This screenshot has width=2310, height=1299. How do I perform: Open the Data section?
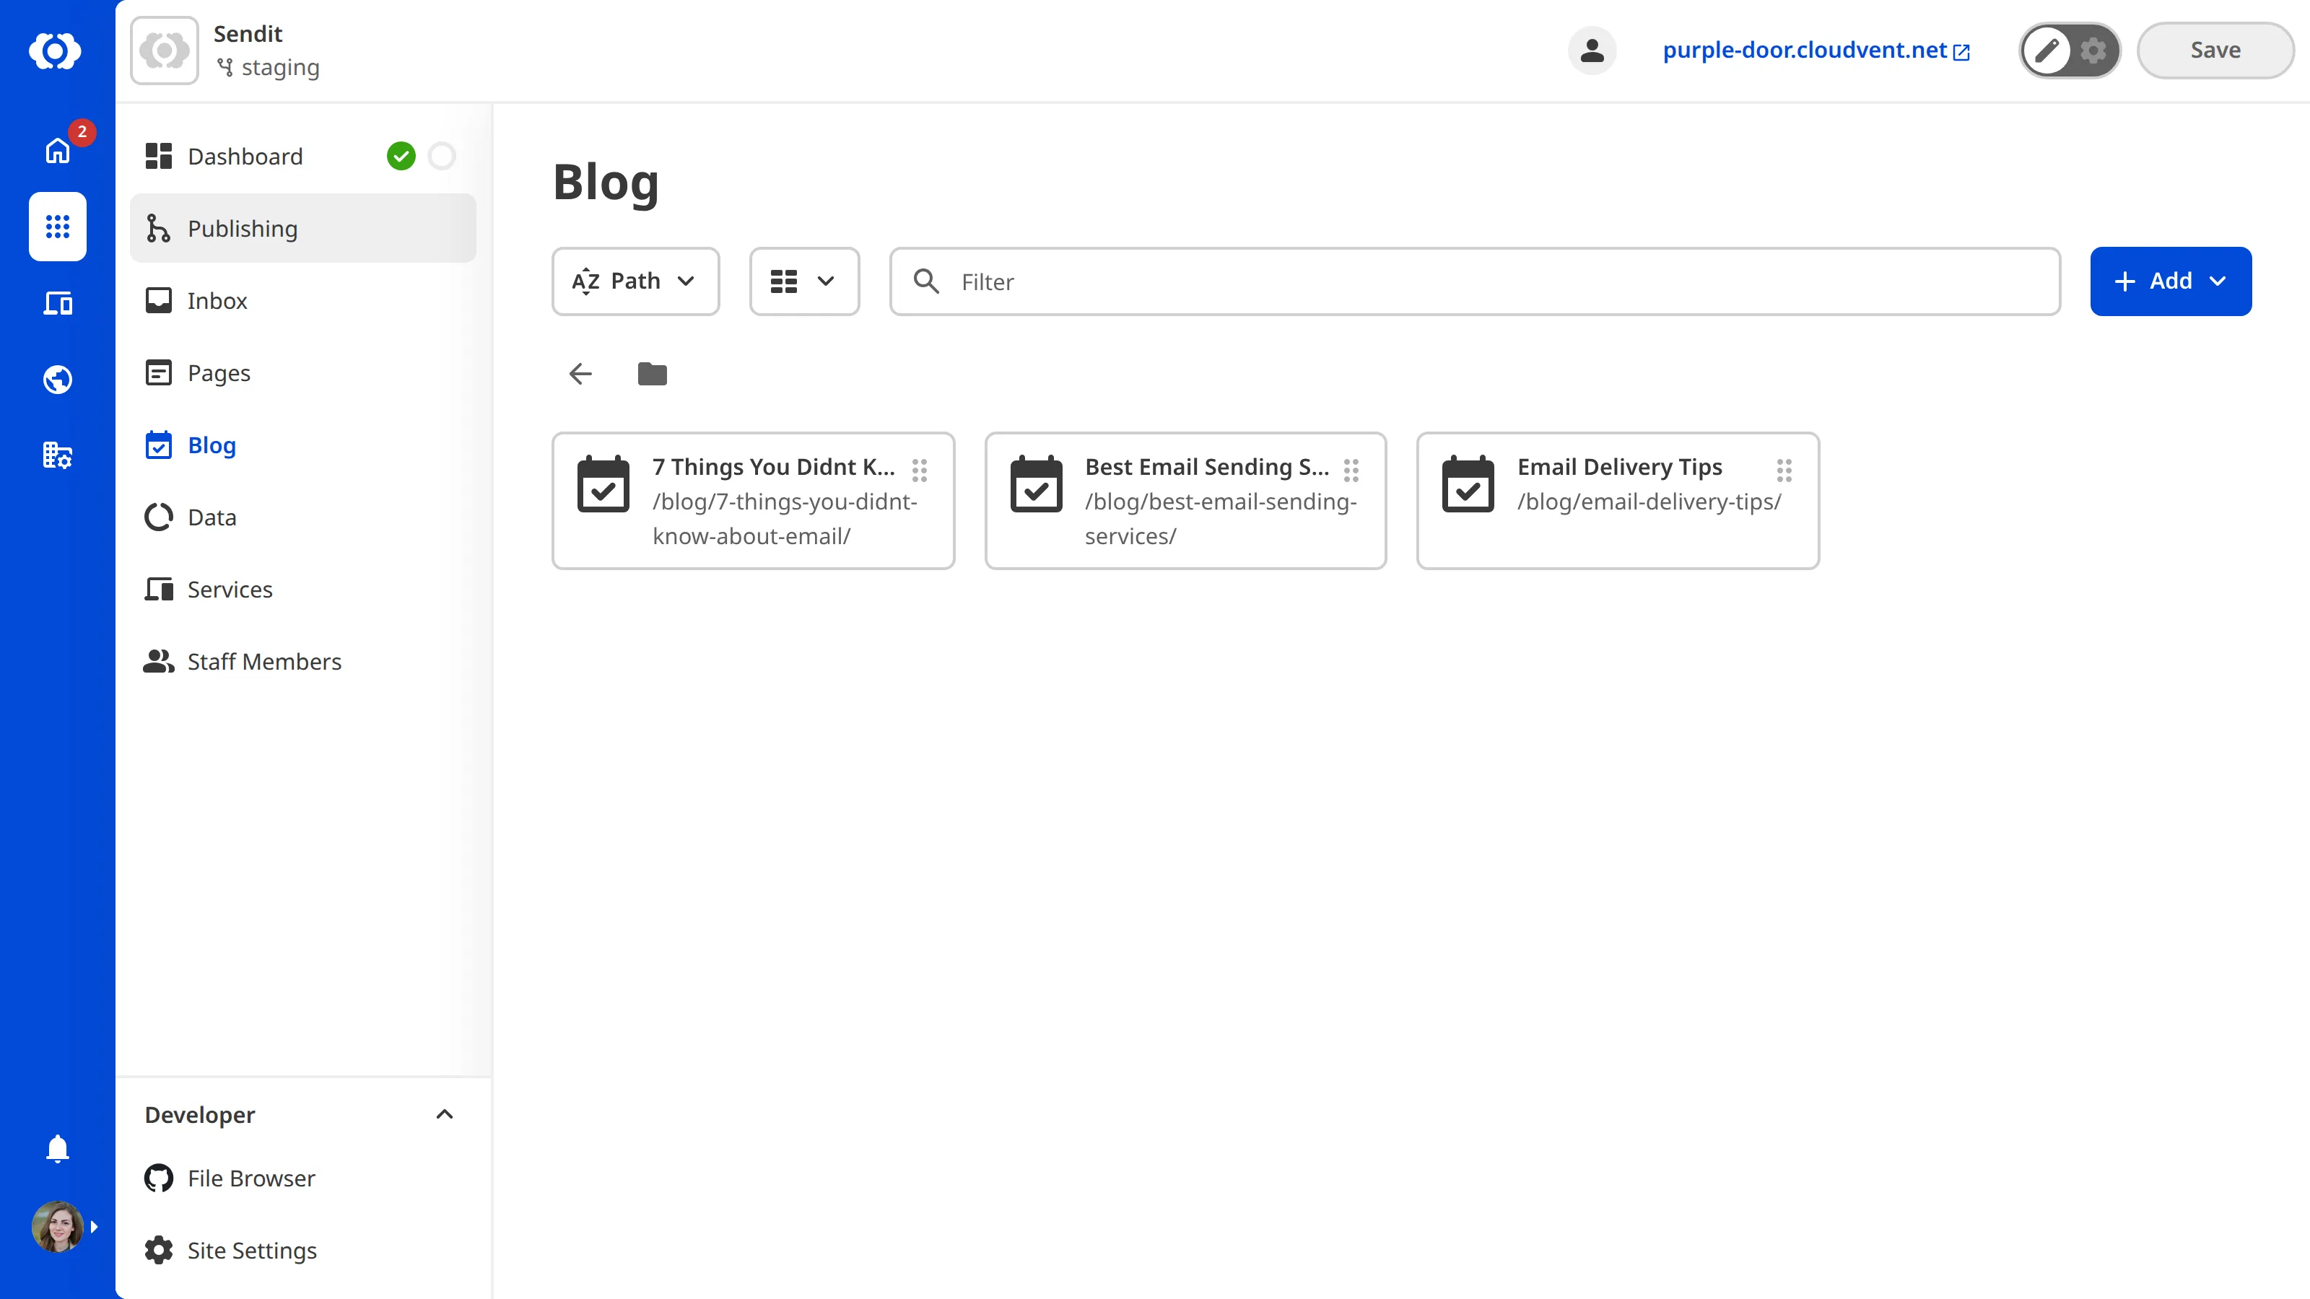pyautogui.click(x=212, y=517)
